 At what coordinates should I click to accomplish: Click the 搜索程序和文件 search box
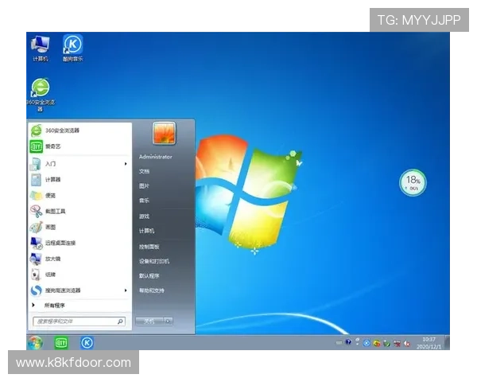point(76,322)
